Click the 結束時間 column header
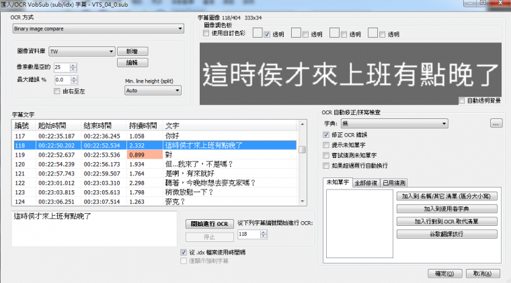This screenshot has height=283, width=511. point(104,126)
